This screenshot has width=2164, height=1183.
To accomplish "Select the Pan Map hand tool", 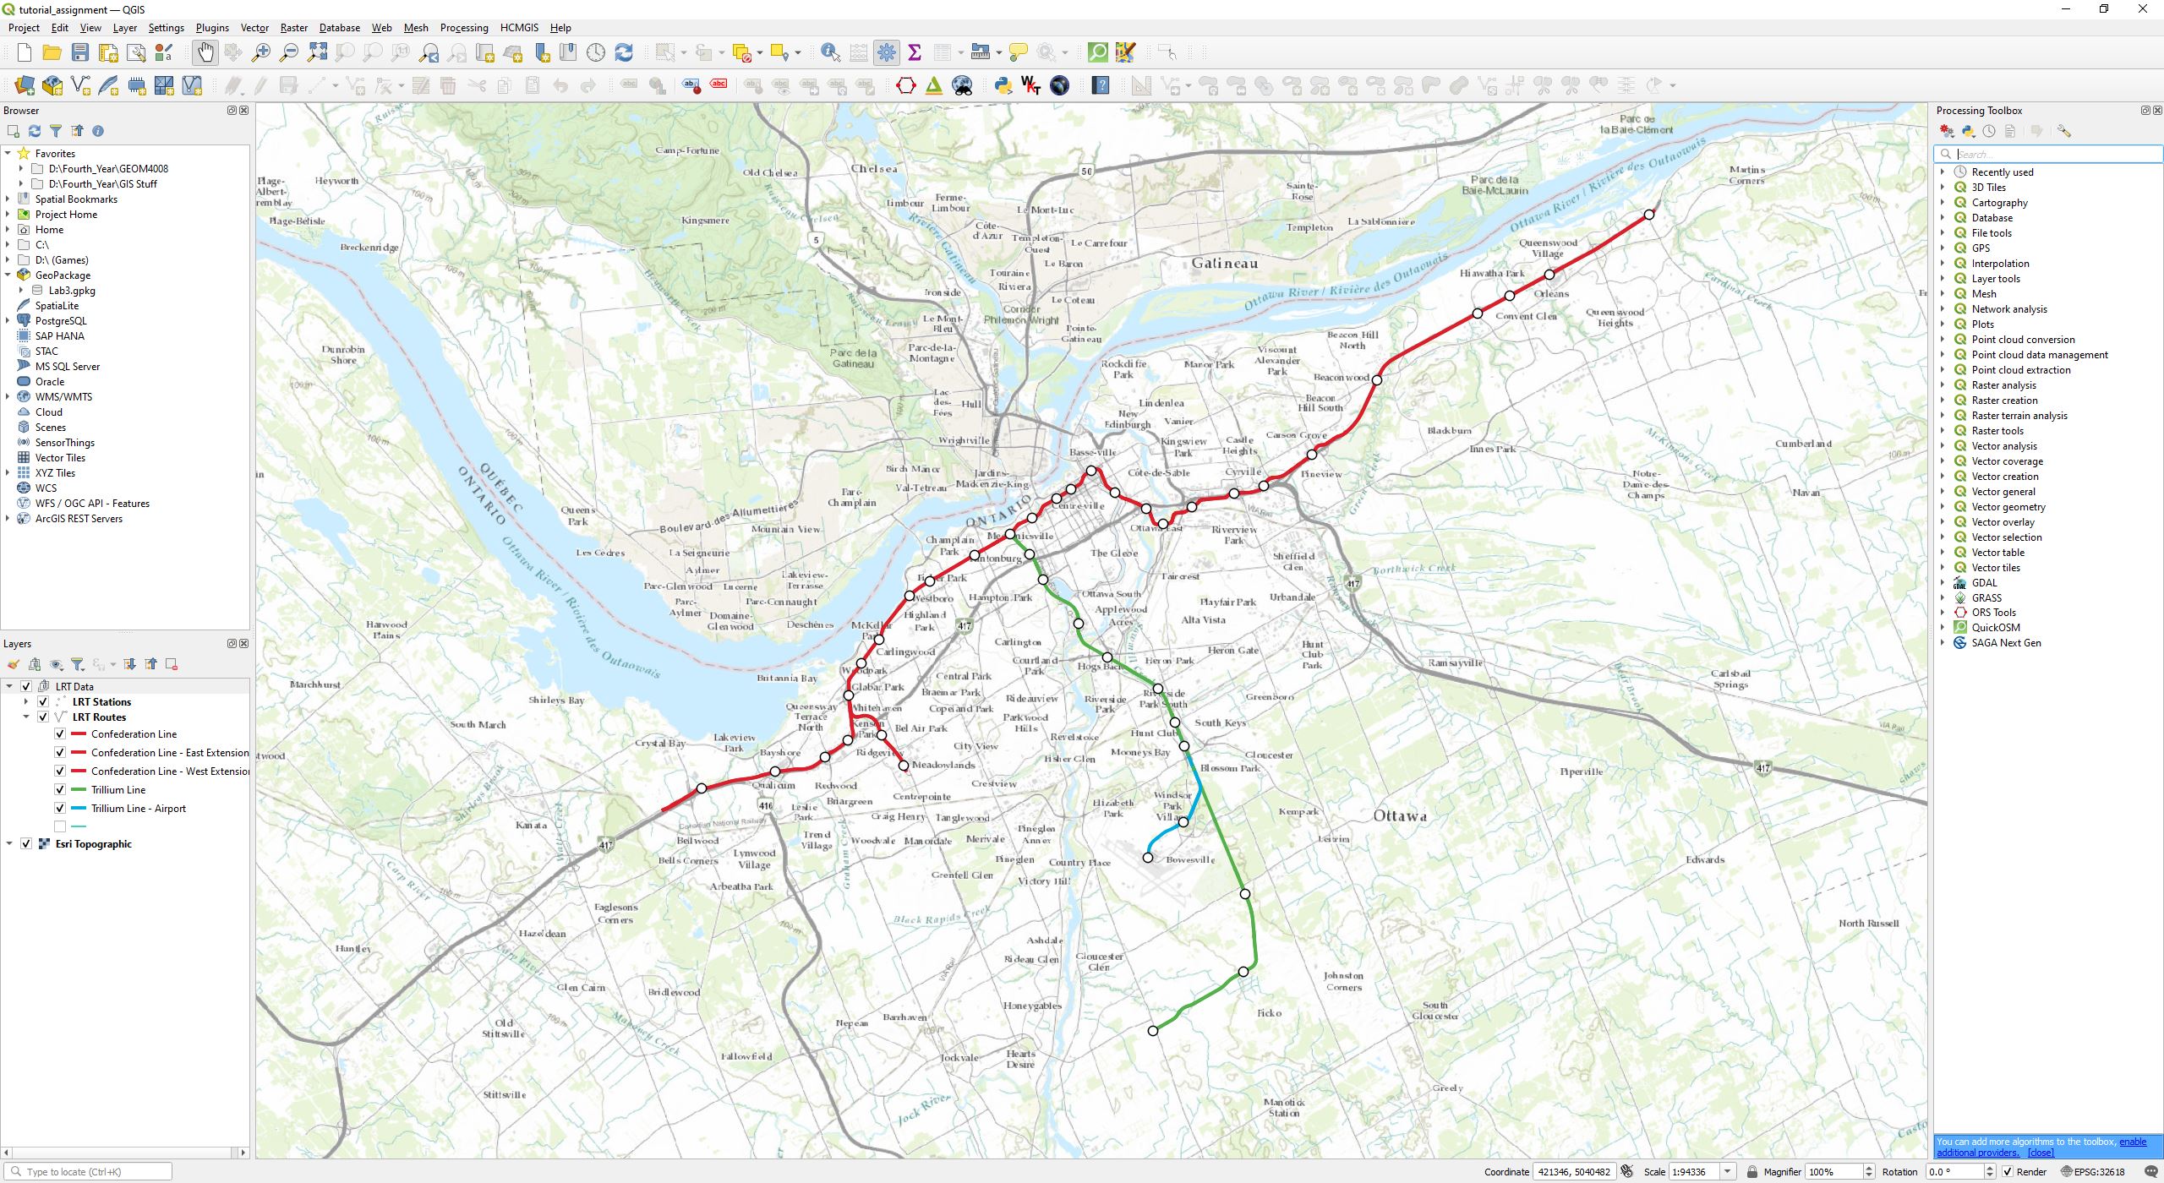I will (205, 52).
